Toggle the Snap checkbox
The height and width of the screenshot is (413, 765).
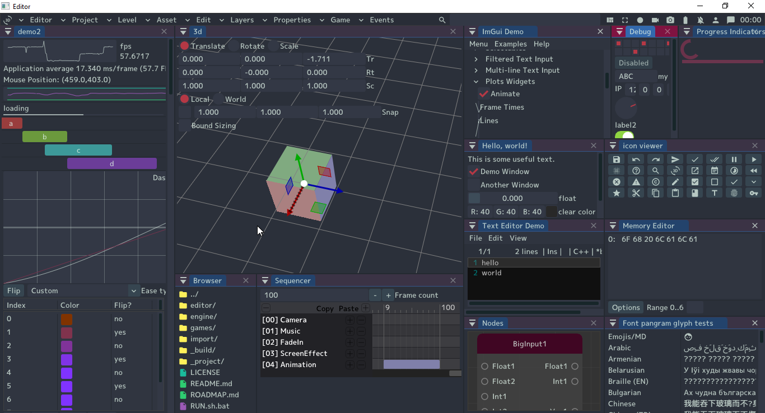click(185, 112)
